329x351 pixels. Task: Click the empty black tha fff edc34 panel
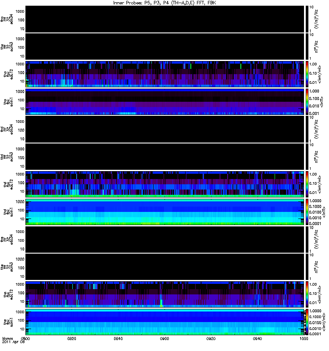click(165, 19)
